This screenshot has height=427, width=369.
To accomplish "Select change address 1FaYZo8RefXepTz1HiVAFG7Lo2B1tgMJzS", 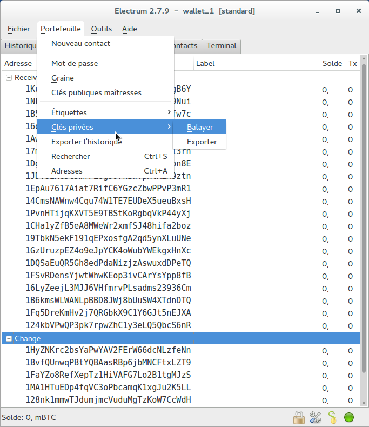I will coord(108,375).
